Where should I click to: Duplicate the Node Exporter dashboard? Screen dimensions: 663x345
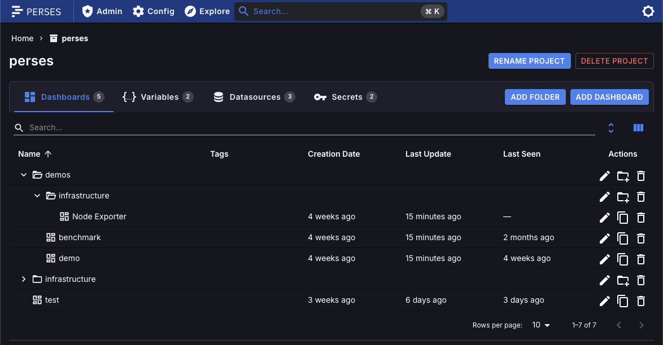pos(623,218)
